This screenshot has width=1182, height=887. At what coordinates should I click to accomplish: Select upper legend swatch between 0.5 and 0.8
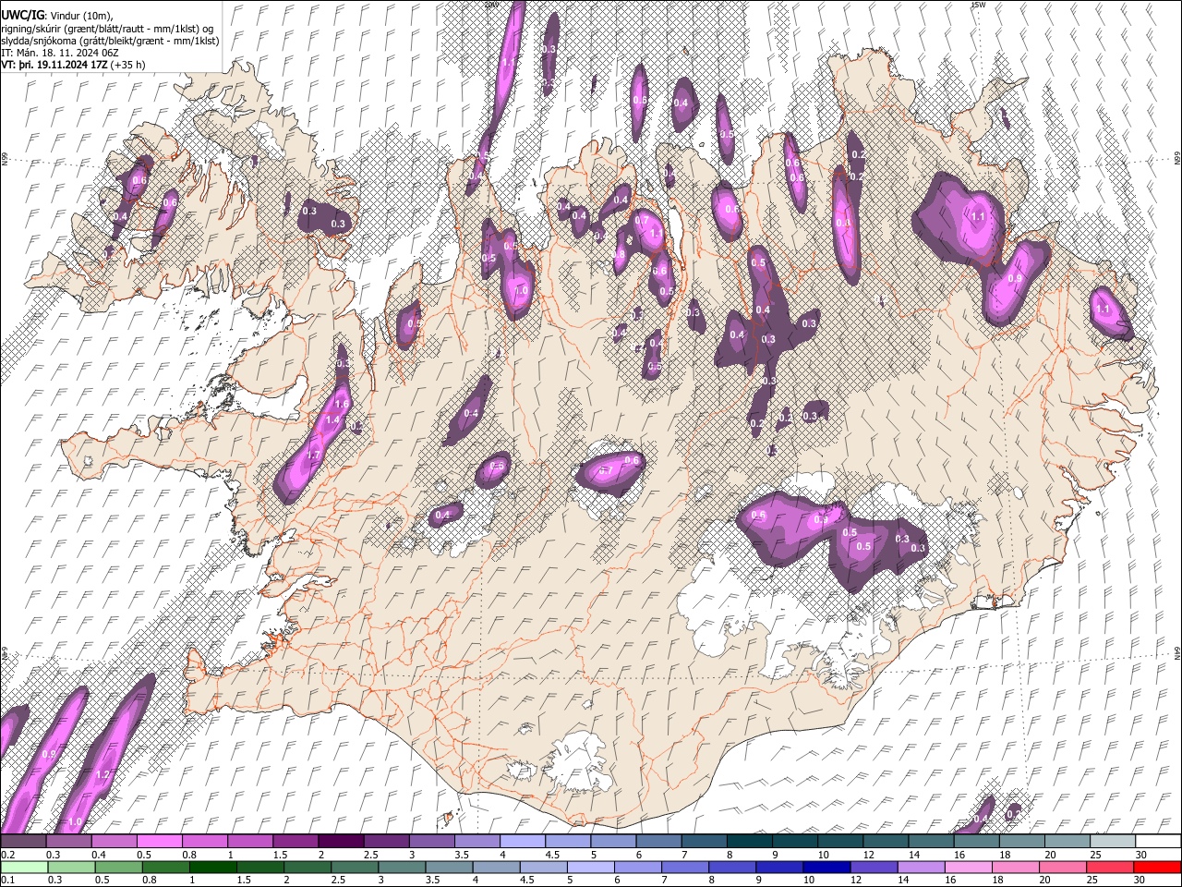[160, 842]
